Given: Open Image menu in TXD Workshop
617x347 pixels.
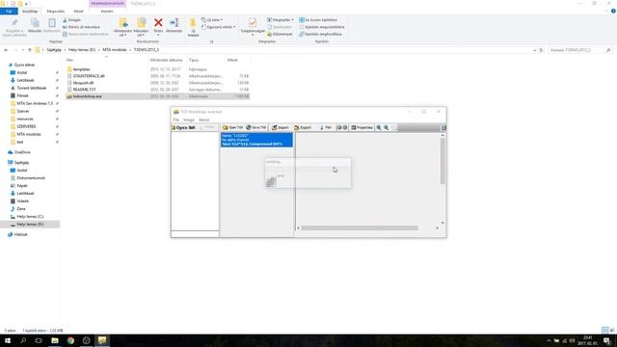Looking at the screenshot, I should pyautogui.click(x=189, y=120).
